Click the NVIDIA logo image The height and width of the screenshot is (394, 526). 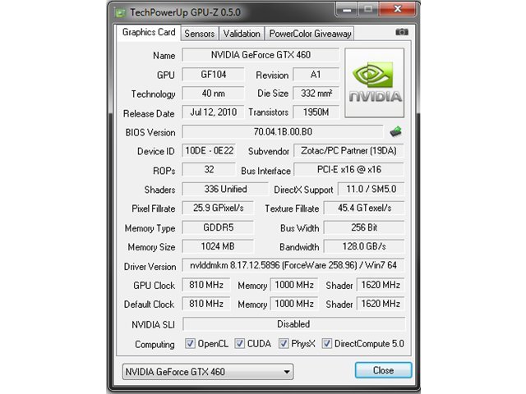point(375,82)
